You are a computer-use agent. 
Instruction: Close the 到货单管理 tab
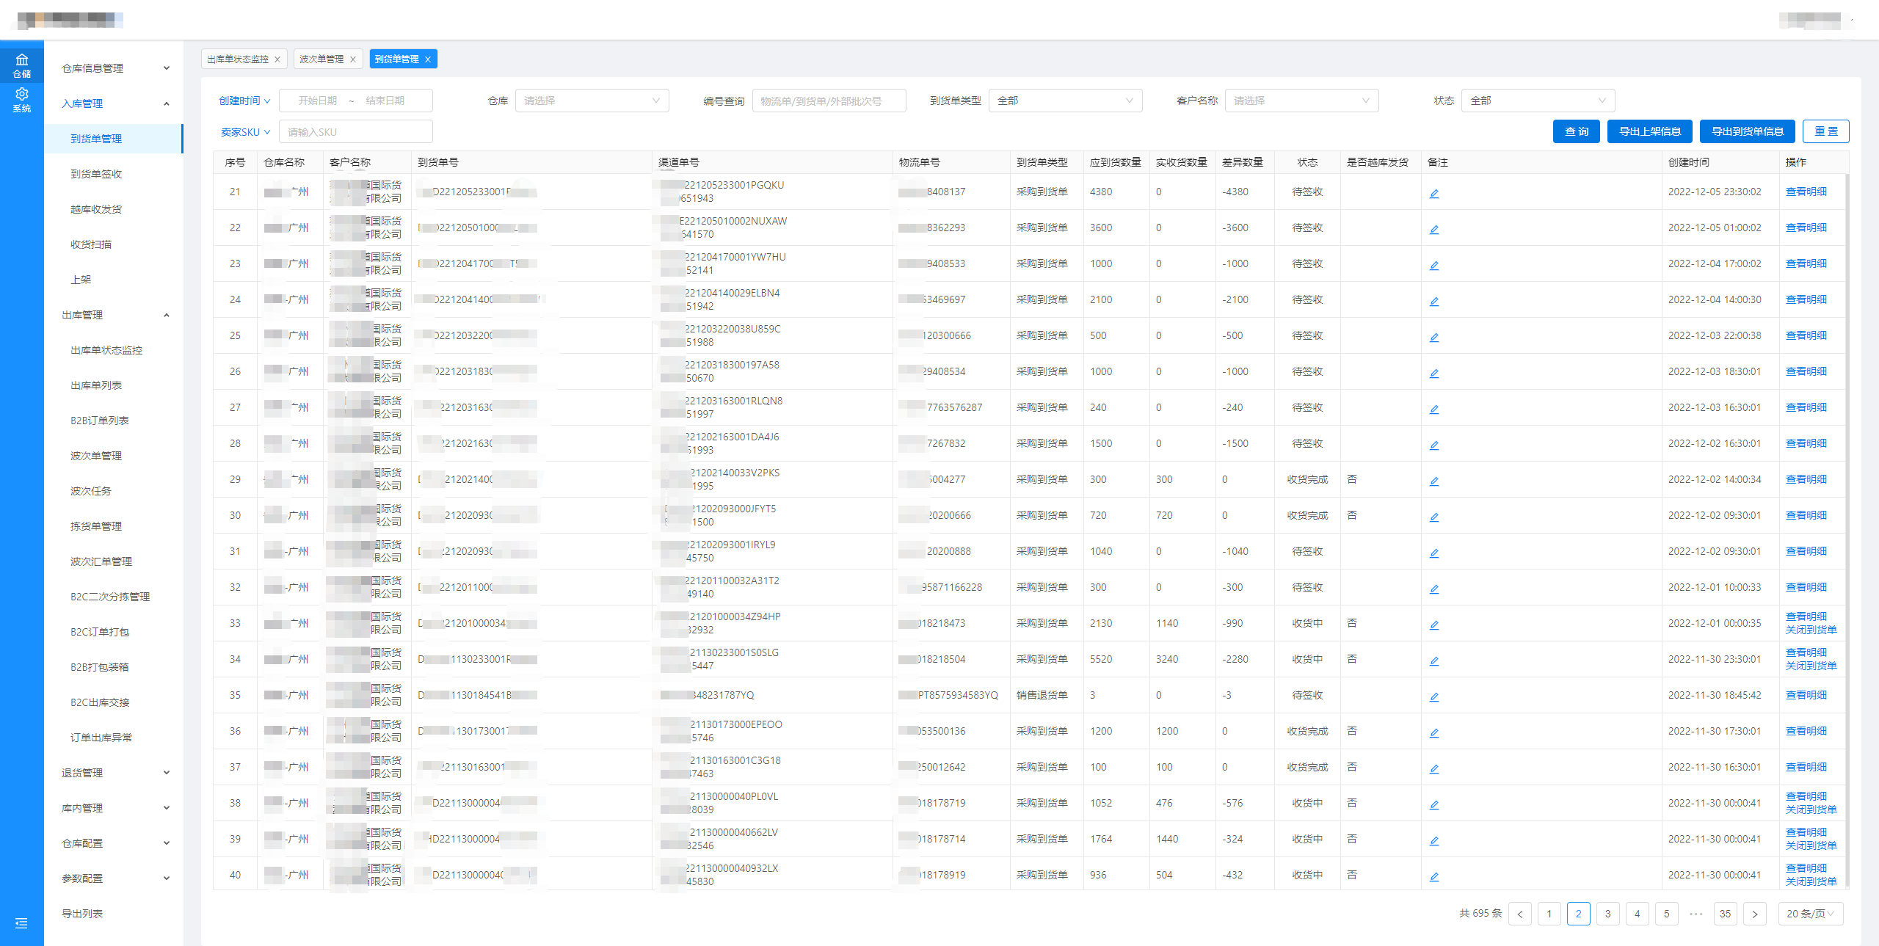[x=428, y=59]
